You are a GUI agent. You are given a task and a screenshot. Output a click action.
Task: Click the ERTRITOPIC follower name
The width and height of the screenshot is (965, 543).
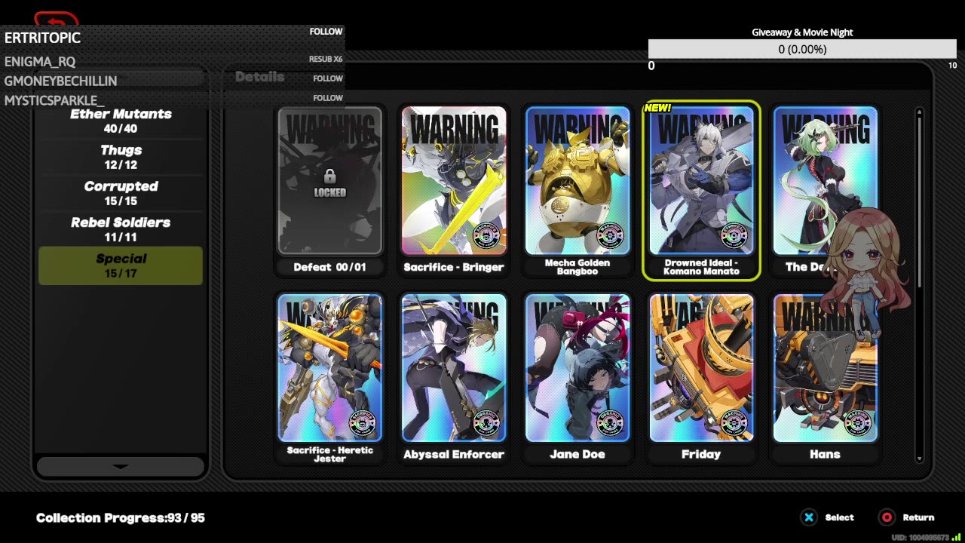point(42,38)
